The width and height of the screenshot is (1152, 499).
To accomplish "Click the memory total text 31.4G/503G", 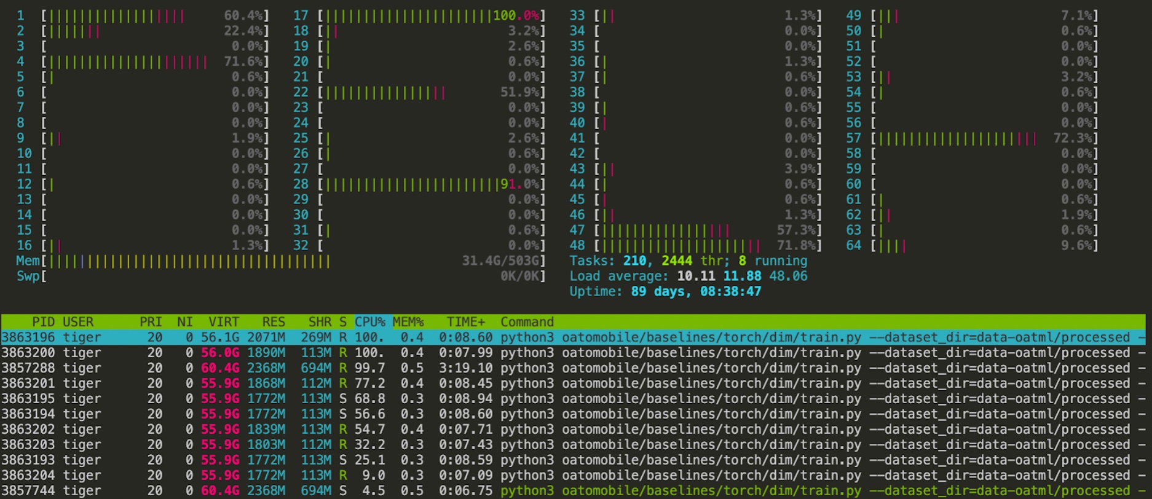I will pyautogui.click(x=500, y=261).
